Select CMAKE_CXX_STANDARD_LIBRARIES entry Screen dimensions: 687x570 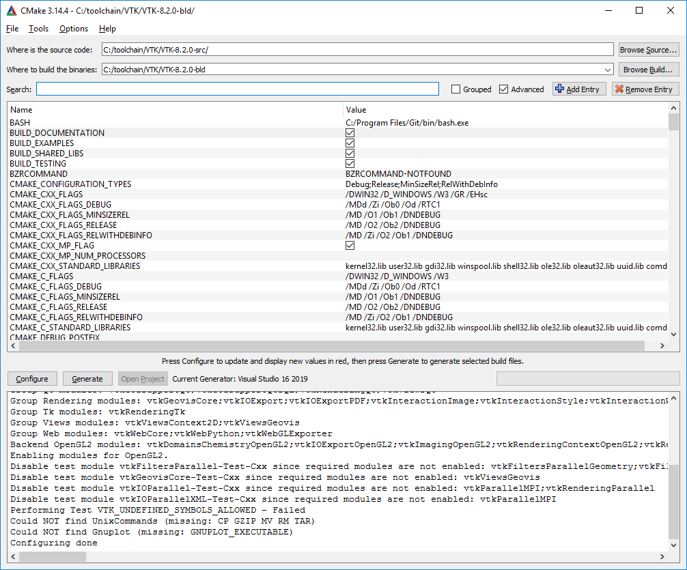pyautogui.click(x=75, y=266)
